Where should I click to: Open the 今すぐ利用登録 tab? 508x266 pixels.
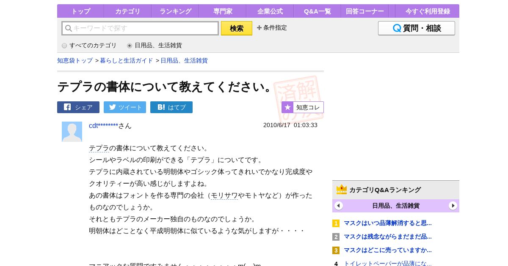(427, 11)
